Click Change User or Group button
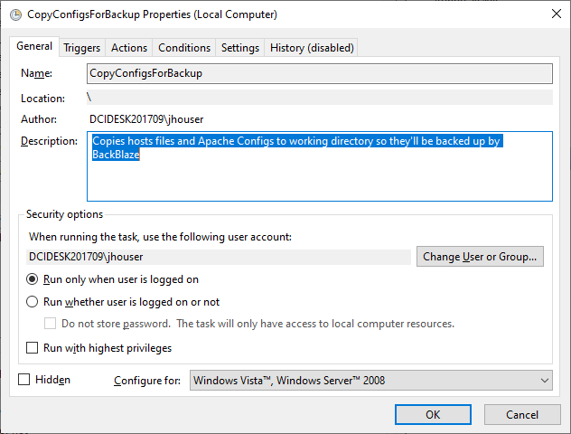This screenshot has width=571, height=434. pos(480,257)
